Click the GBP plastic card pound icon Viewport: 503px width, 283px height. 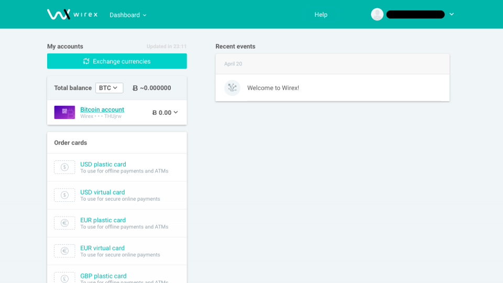[64, 278]
